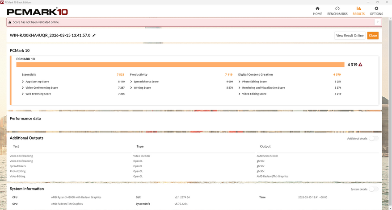Click the GPU value AMD Radeon(TM) Graphics

coord(67,204)
